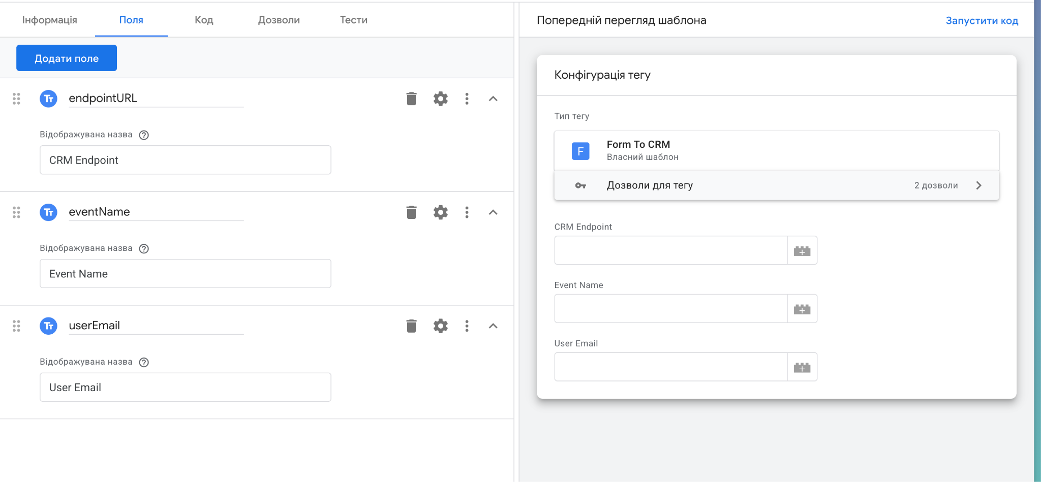
Task: Switch to the Код tab
Action: click(203, 20)
